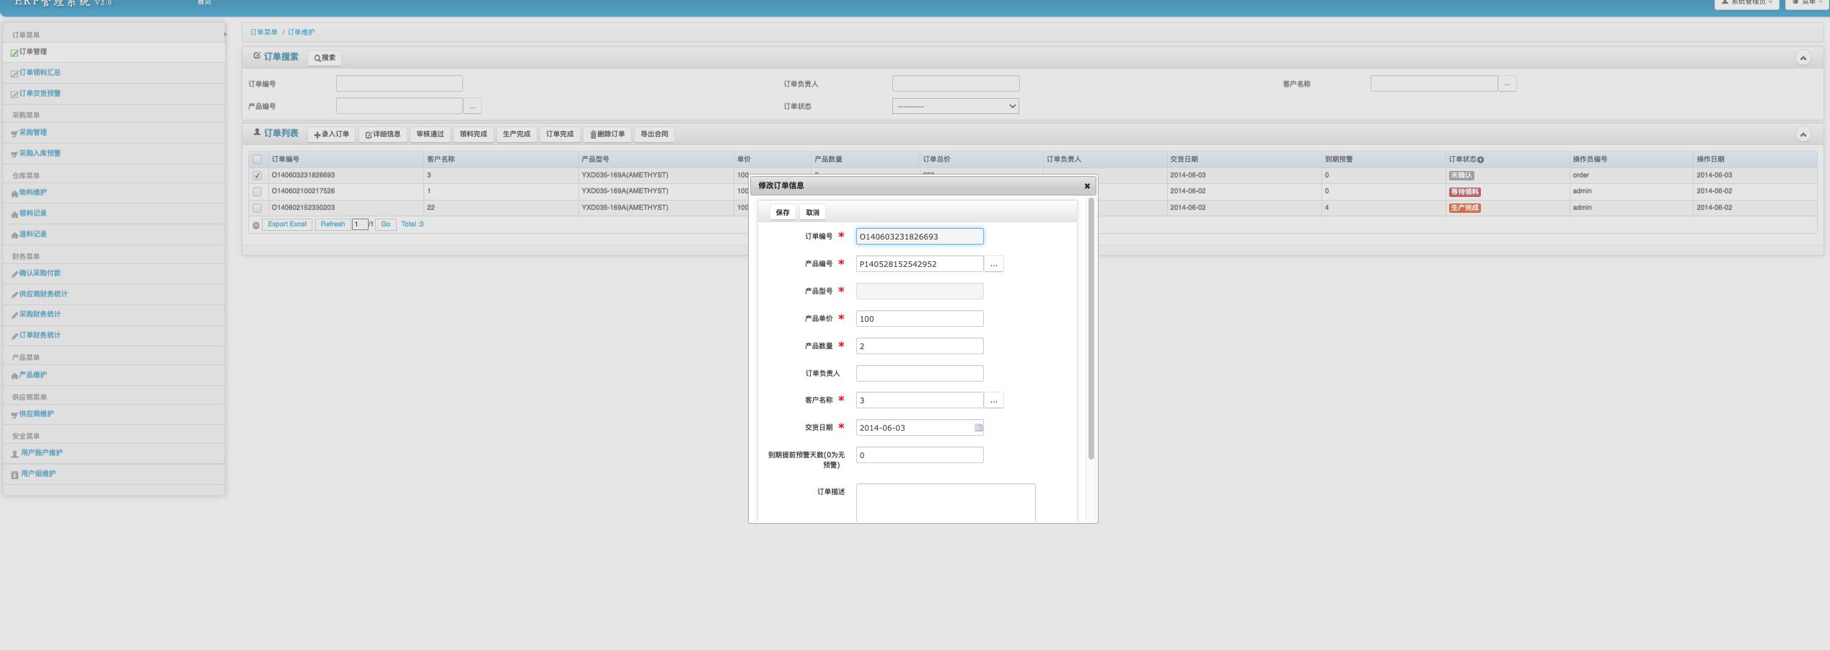
Task: Open the calendar icon in 交货日期 field
Action: click(x=978, y=428)
